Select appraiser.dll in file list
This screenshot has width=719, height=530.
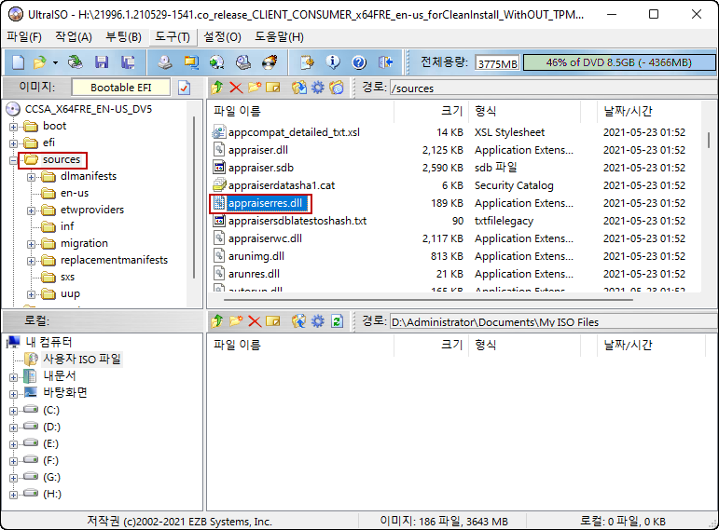pos(258,150)
